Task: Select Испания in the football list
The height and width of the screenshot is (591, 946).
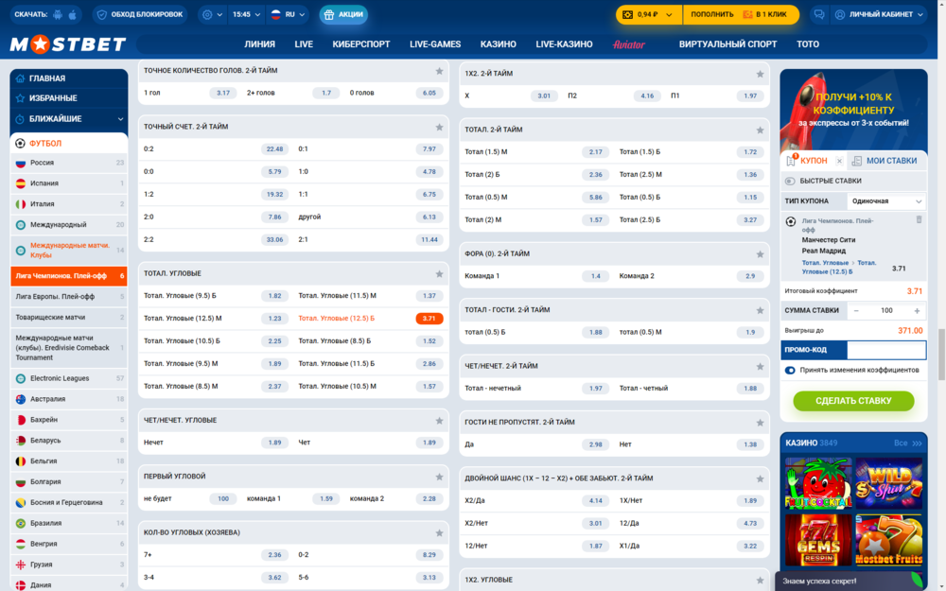Action: tap(69, 183)
